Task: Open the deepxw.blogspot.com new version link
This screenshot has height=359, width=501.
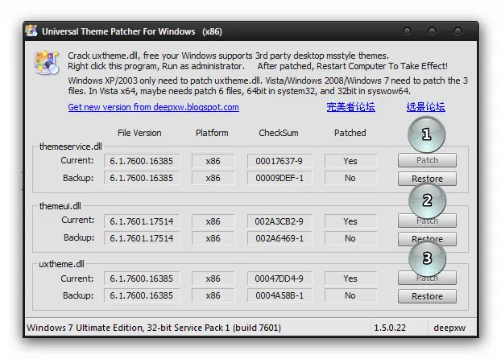Action: [x=153, y=107]
